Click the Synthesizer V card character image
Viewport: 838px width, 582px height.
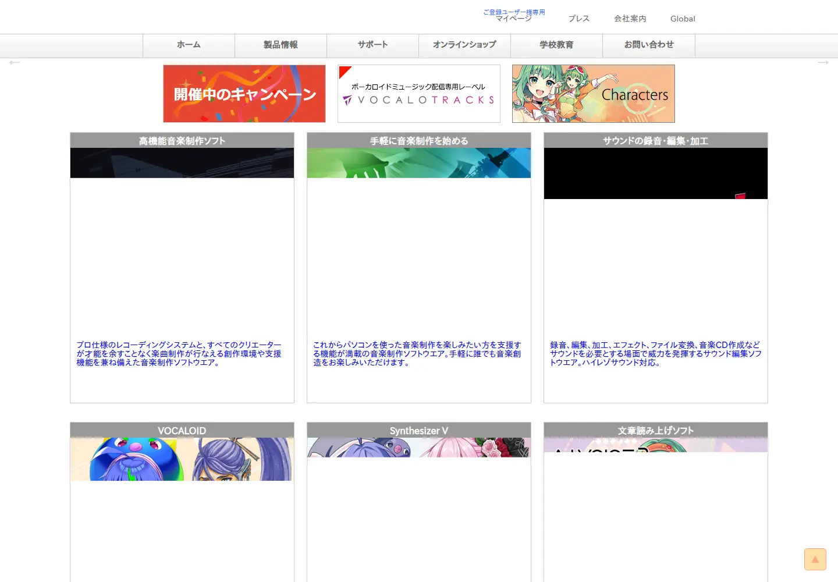click(419, 448)
